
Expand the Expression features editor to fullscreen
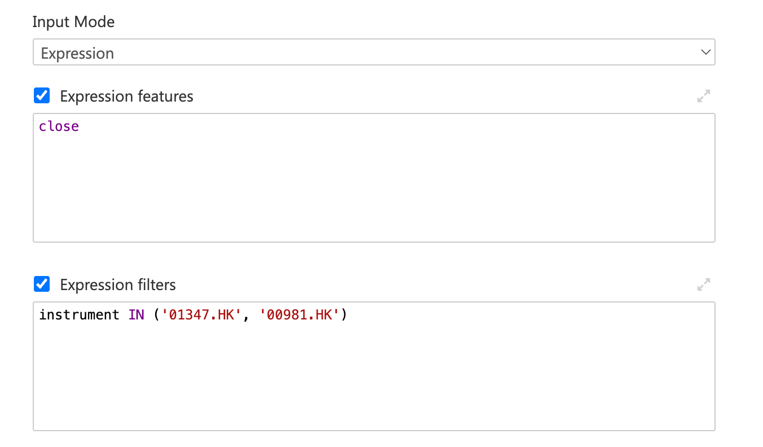tap(703, 97)
